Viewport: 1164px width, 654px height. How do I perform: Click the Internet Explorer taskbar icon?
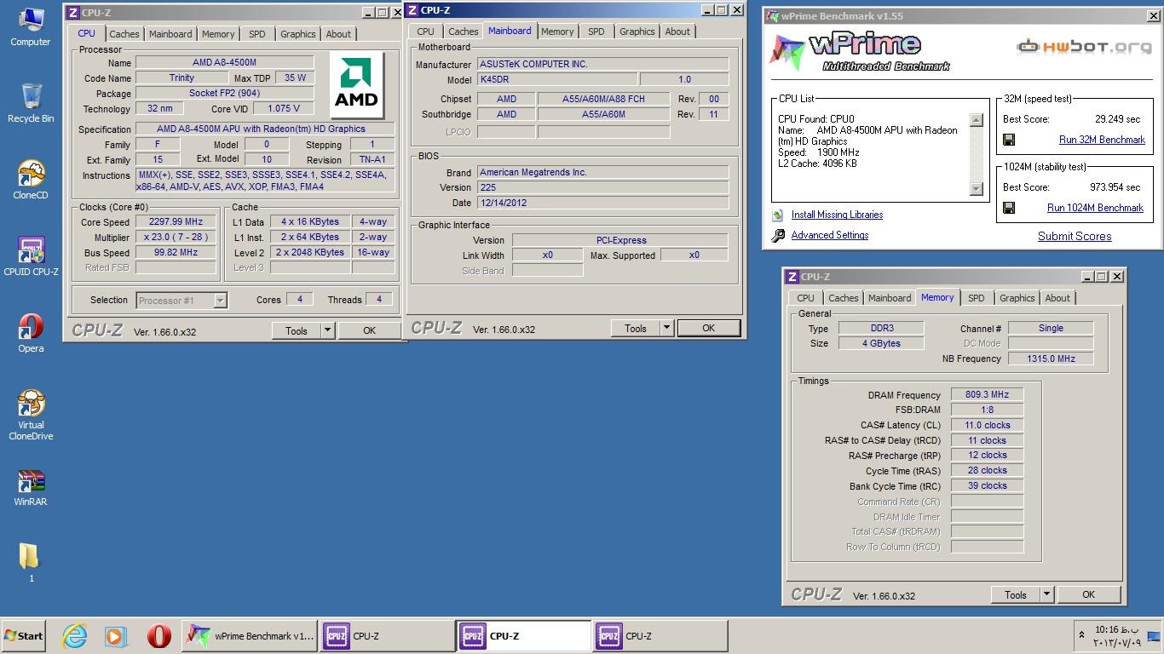point(75,635)
